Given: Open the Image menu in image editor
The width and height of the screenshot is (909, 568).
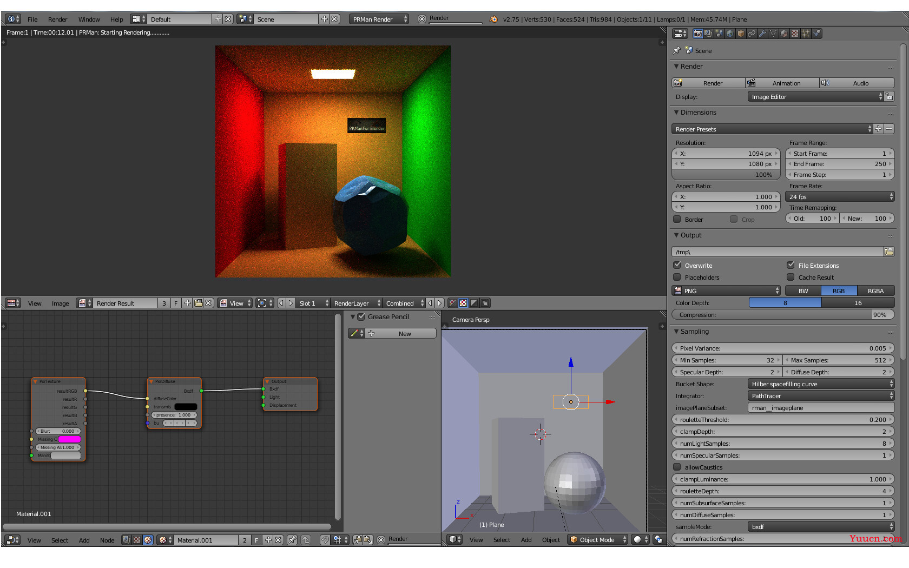Looking at the screenshot, I should 60,303.
